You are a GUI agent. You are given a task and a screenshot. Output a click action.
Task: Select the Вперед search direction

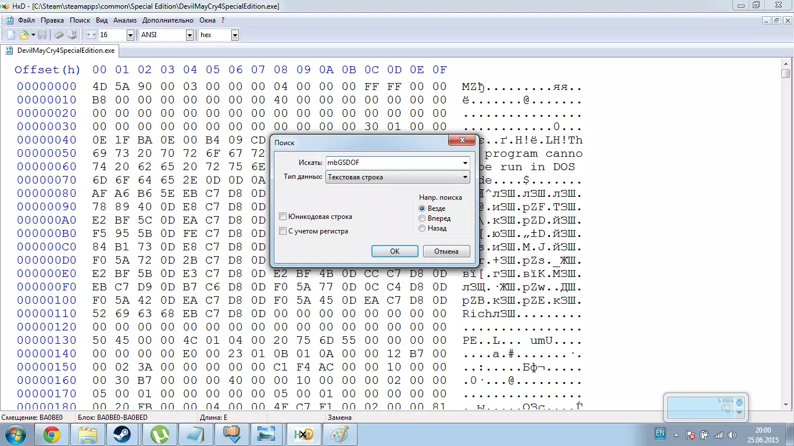[x=422, y=218]
